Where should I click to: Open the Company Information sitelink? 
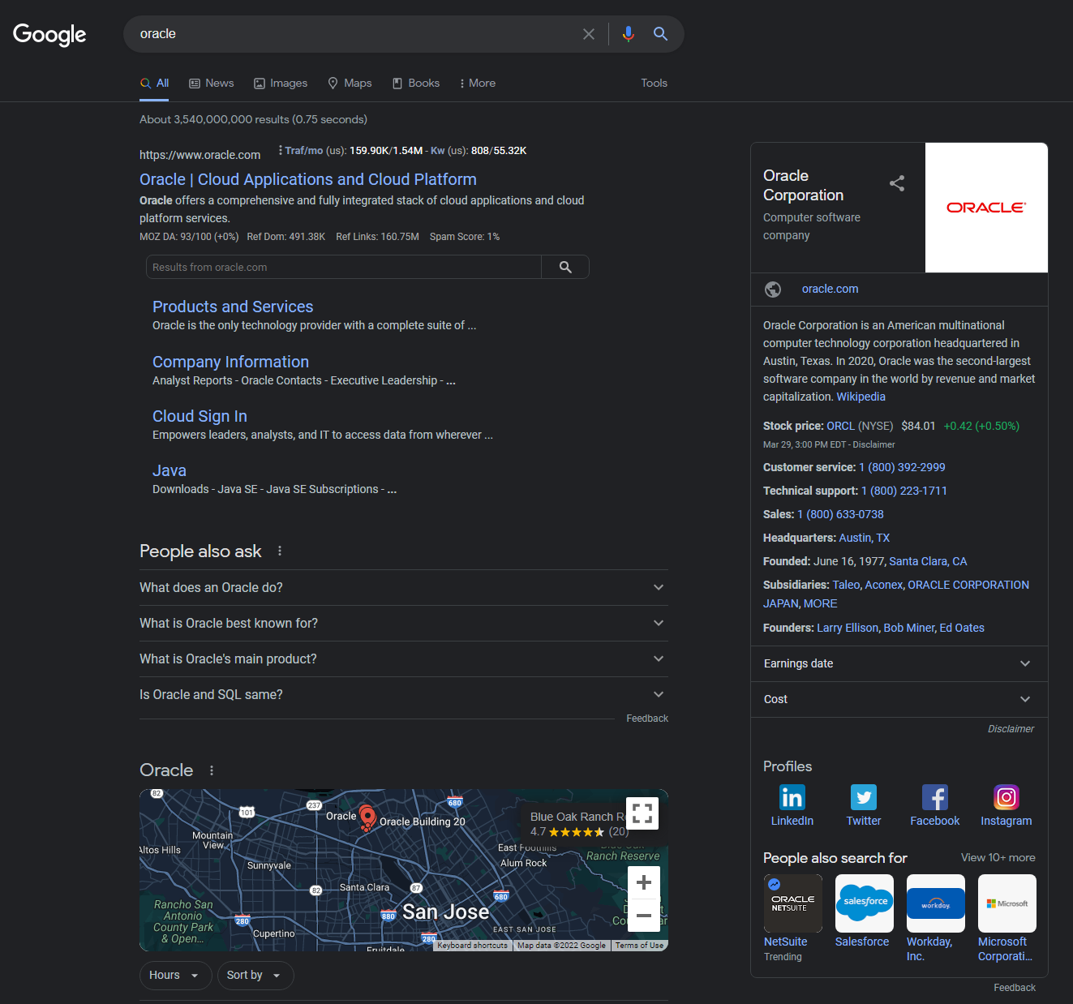(230, 362)
